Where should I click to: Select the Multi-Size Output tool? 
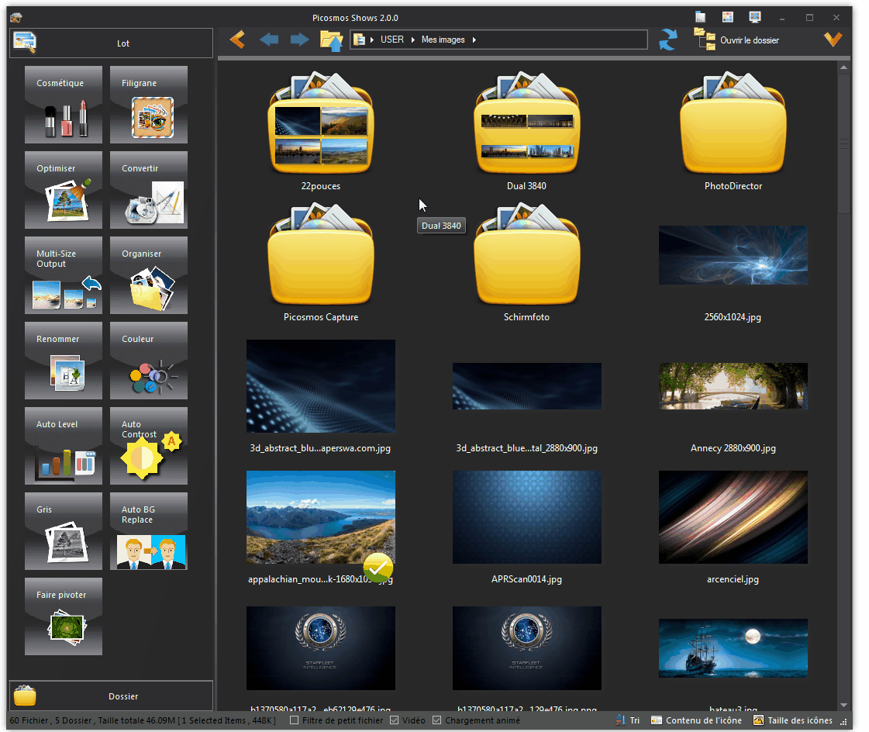[x=64, y=275]
